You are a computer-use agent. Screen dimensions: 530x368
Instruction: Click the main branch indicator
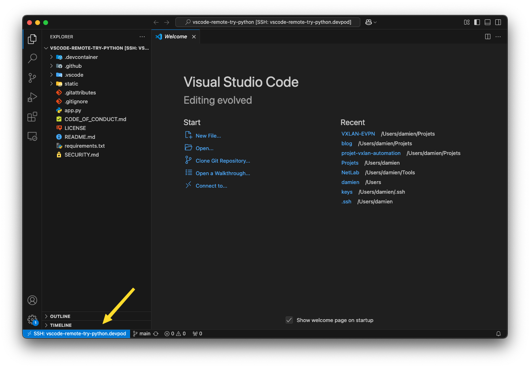[141, 333]
